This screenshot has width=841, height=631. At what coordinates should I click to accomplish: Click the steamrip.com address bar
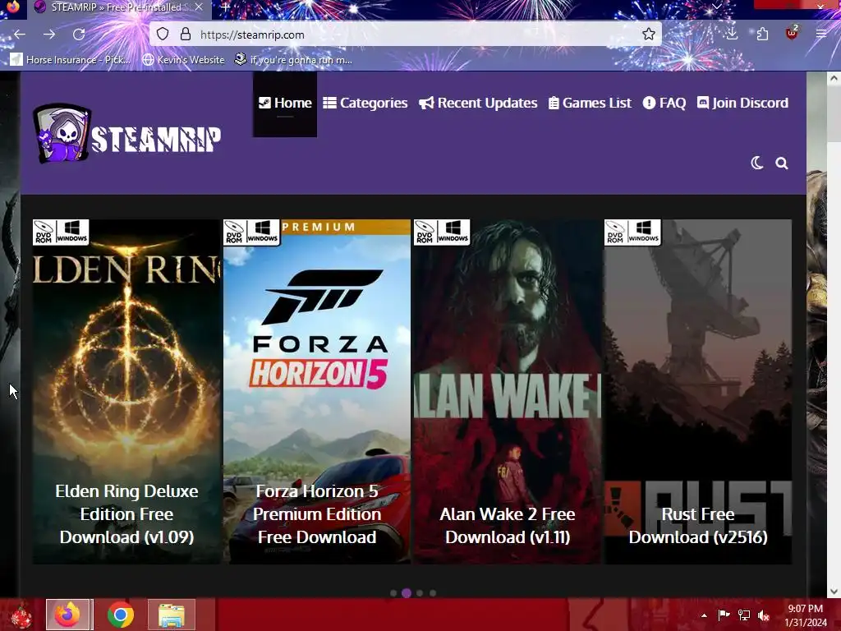pyautogui.click(x=405, y=35)
